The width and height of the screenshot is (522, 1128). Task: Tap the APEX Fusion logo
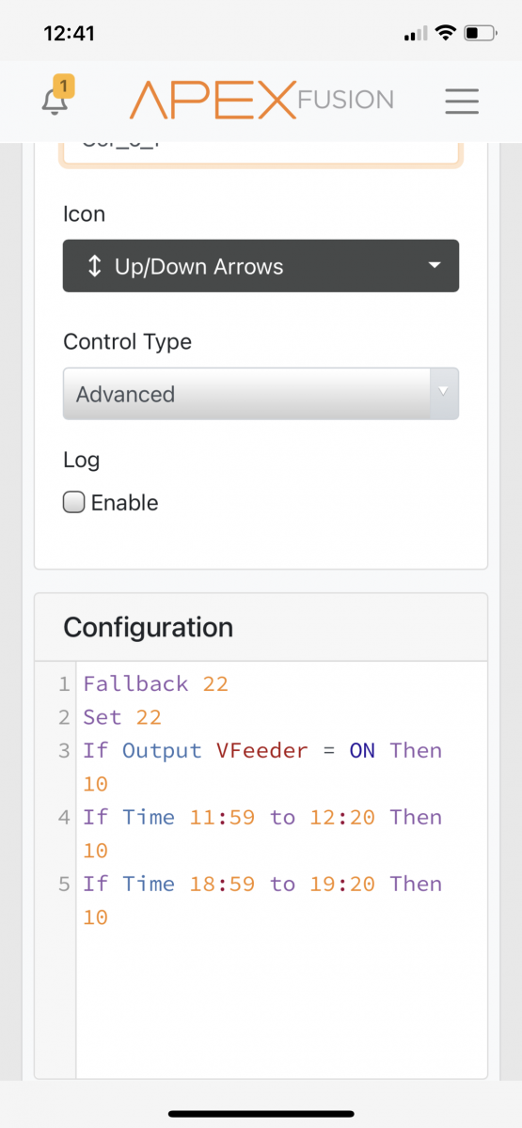point(261,100)
